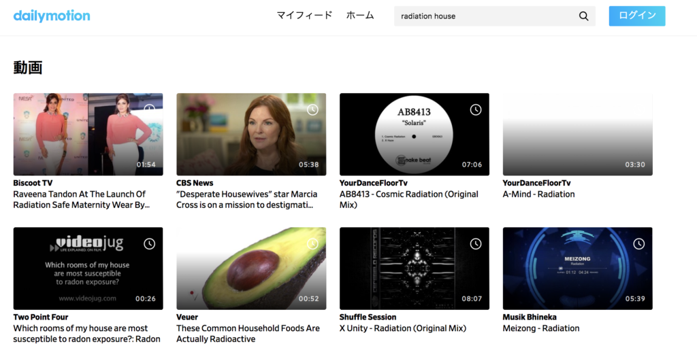The image size is (697, 346).
Task: Go to ホーム page
Action: tap(360, 16)
